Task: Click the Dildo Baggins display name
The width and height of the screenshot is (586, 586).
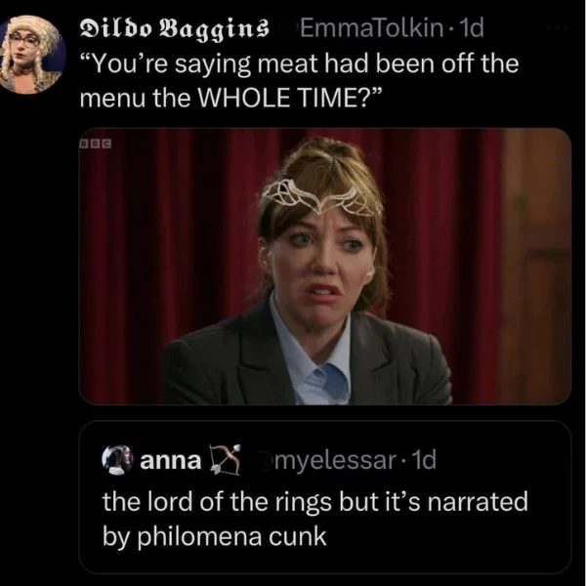Action: point(175,28)
